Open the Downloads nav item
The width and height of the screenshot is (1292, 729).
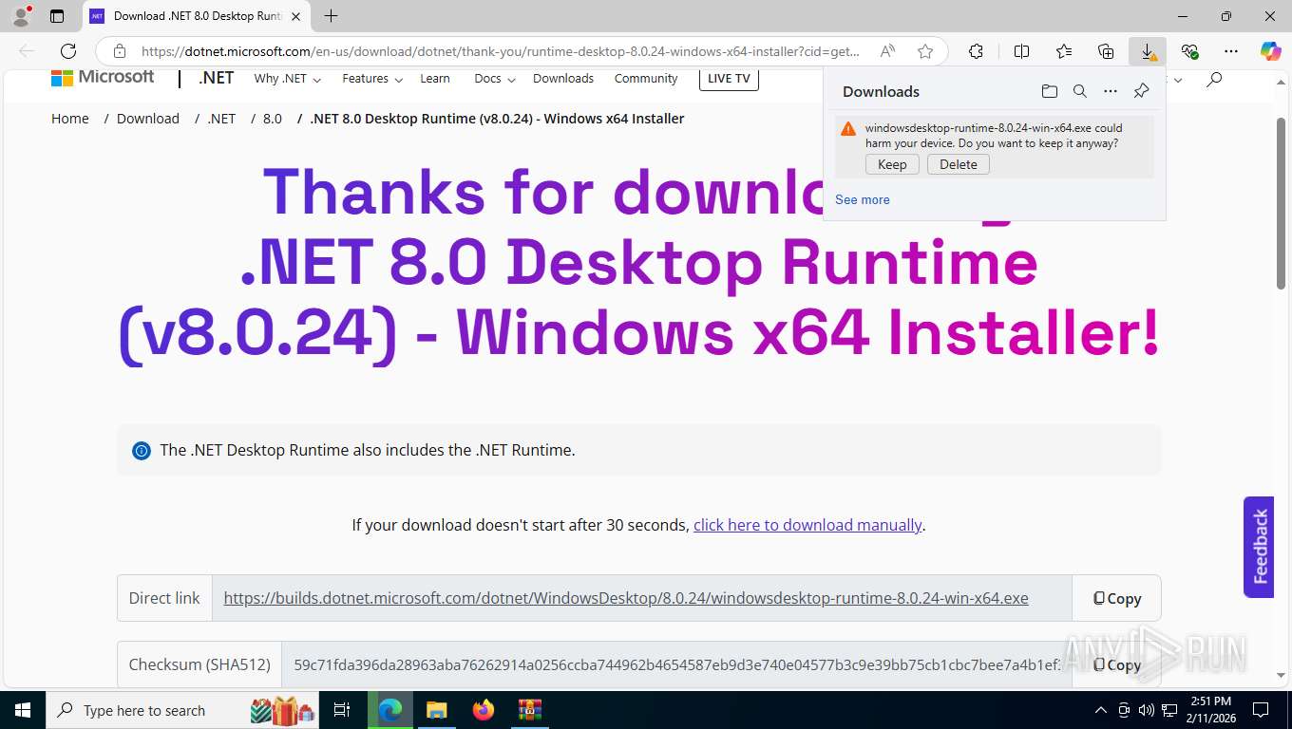pos(563,79)
